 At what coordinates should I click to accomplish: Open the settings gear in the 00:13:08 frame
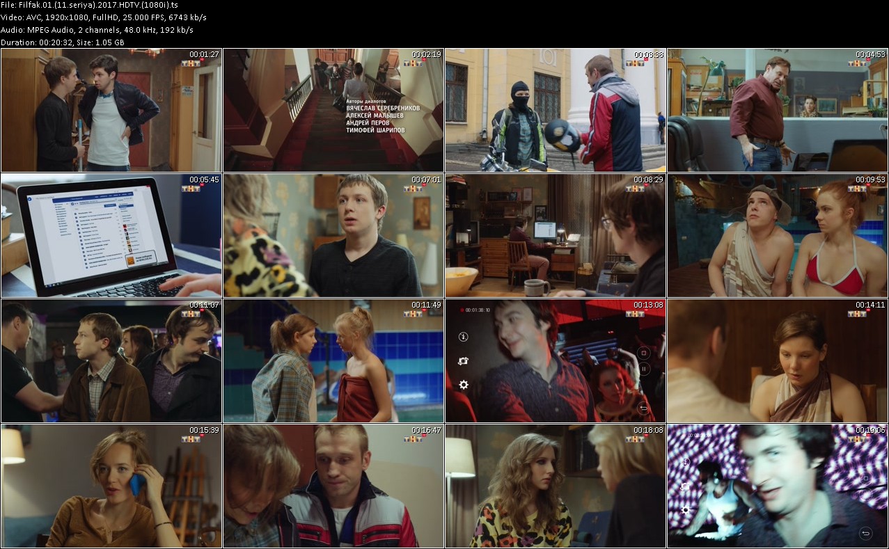[x=464, y=385]
